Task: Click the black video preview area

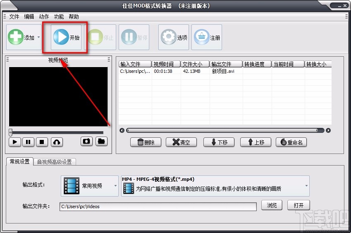Action: [x=58, y=96]
